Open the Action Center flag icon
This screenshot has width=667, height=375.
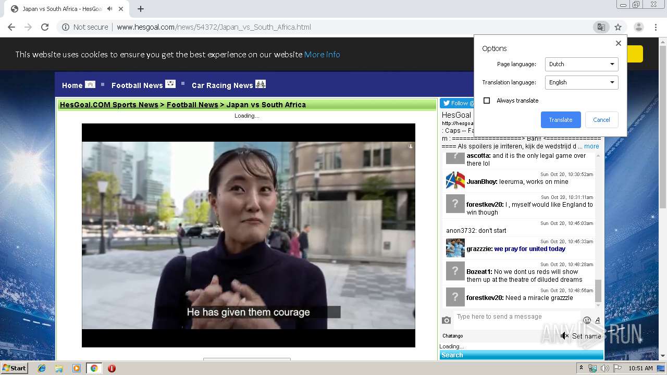pyautogui.click(x=617, y=368)
